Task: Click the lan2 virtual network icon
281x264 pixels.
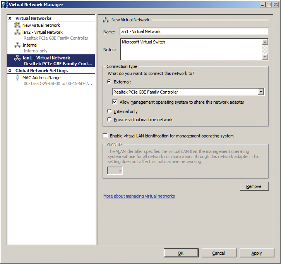Action: tap(17, 32)
